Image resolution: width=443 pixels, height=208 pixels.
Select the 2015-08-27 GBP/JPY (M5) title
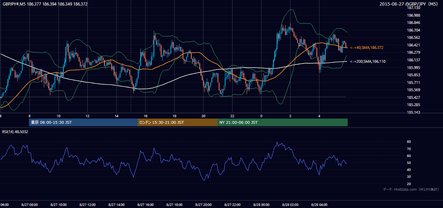409,4
